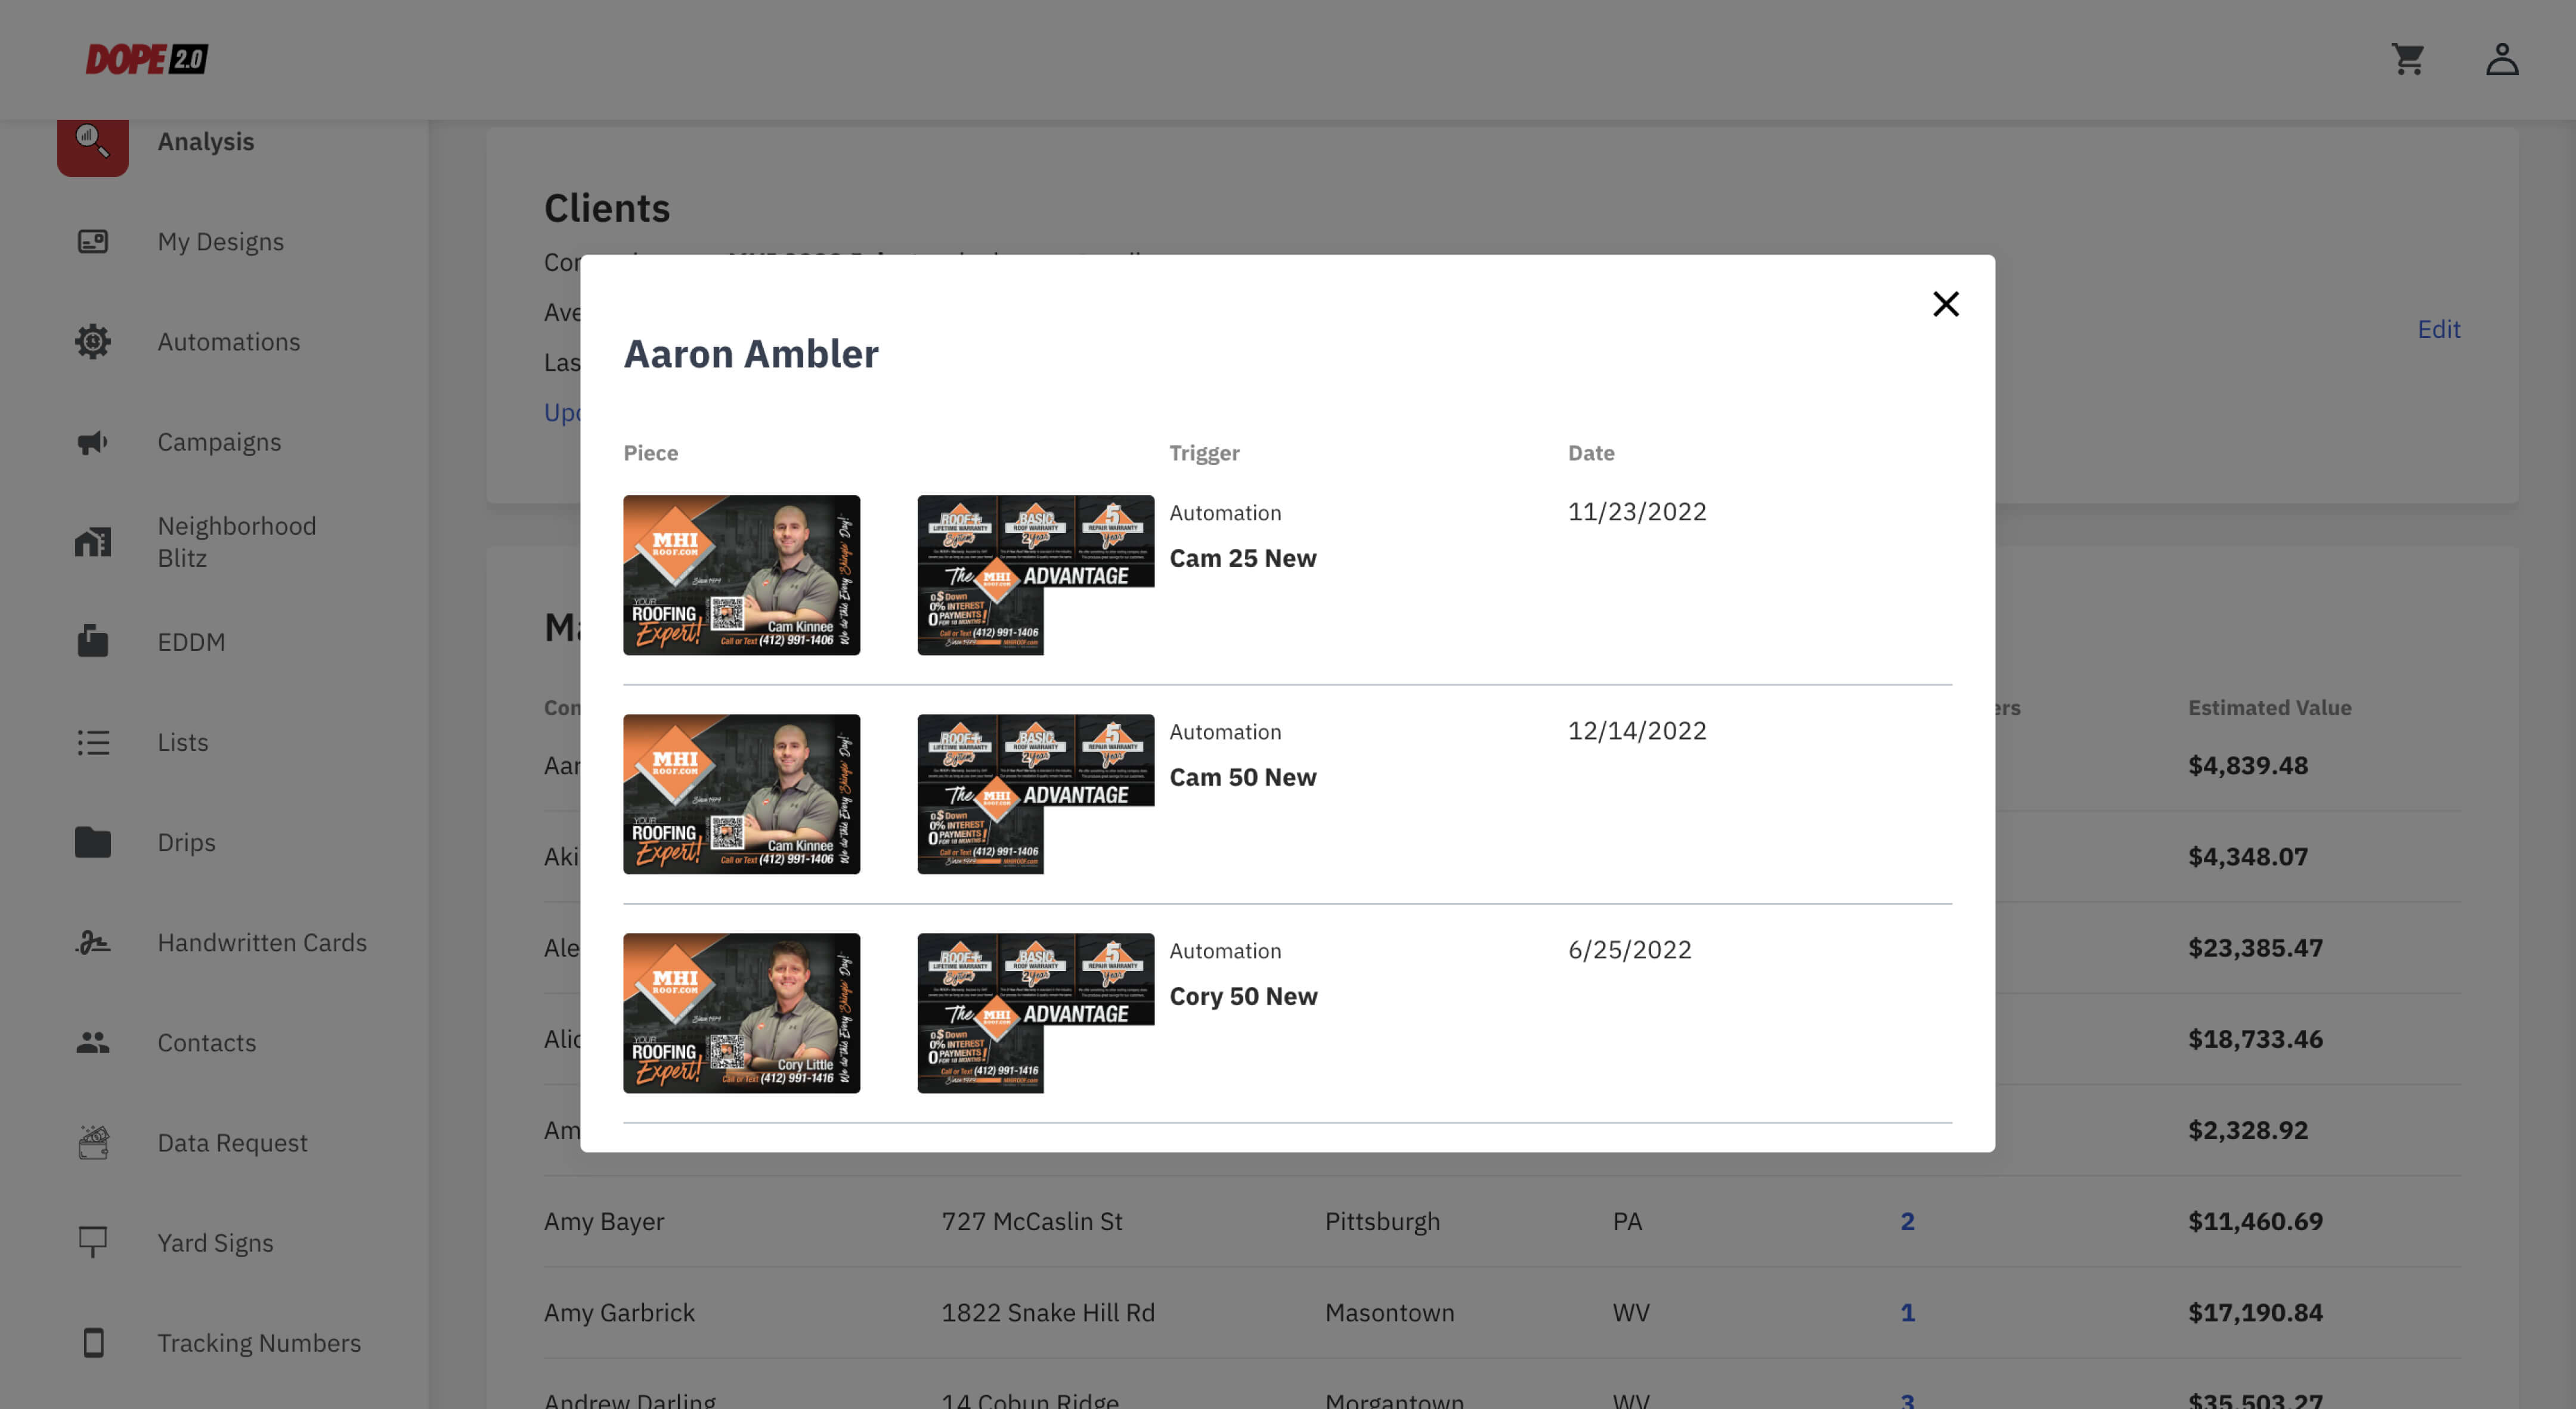Open the shopping cart
The height and width of the screenshot is (1409, 2576).
pyautogui.click(x=2408, y=59)
